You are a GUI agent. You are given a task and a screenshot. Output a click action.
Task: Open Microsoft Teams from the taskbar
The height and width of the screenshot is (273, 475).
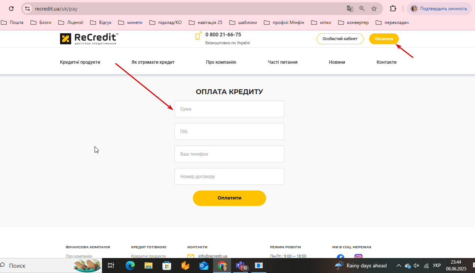click(x=242, y=265)
